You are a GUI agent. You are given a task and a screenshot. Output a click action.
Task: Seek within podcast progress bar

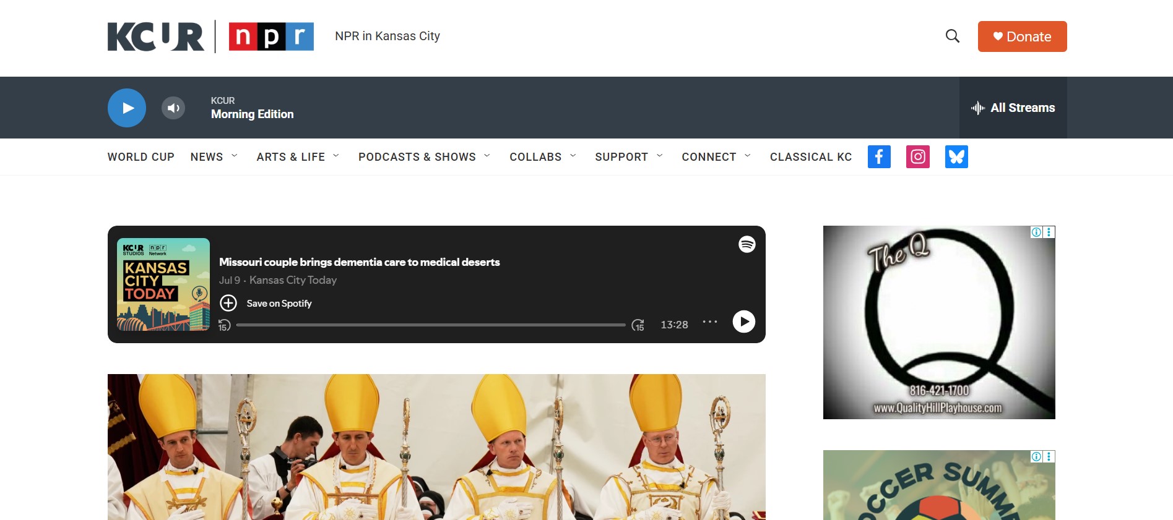coord(431,325)
